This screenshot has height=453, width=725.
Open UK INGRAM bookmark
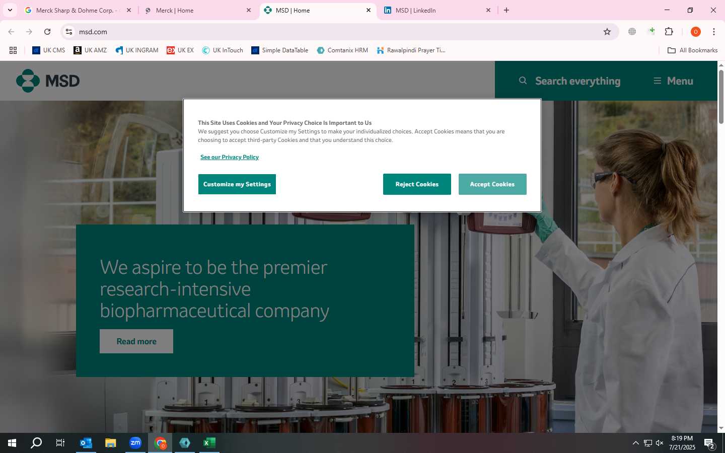click(x=137, y=50)
